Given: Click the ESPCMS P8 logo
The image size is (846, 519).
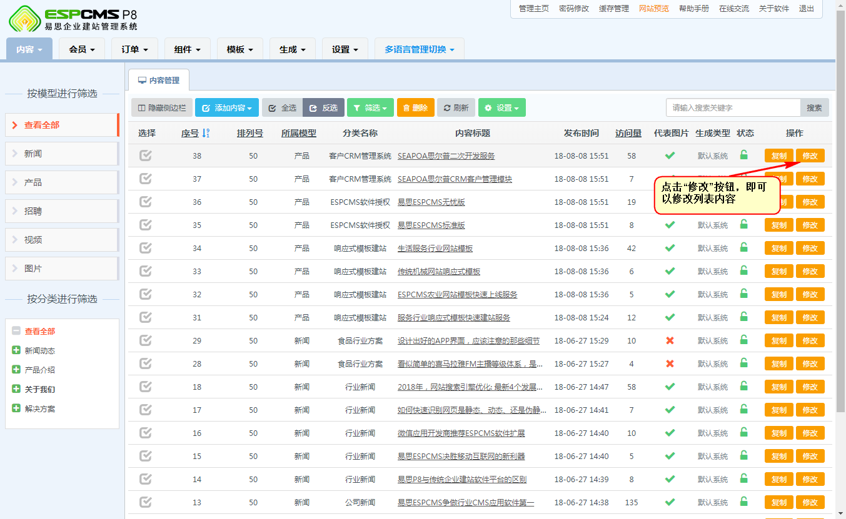Looking at the screenshot, I should pyautogui.click(x=73, y=18).
